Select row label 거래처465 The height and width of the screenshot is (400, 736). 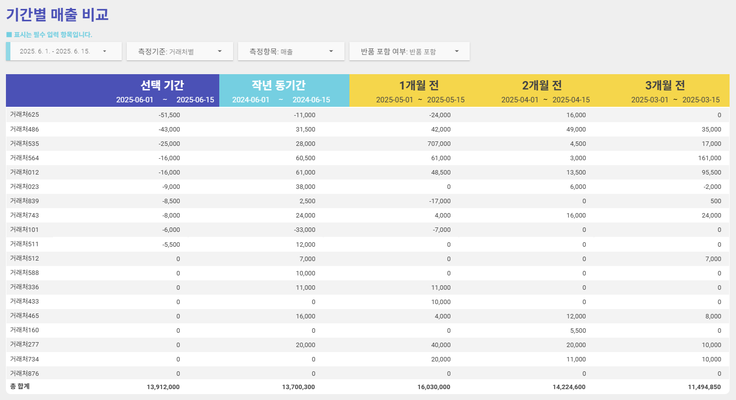24,315
